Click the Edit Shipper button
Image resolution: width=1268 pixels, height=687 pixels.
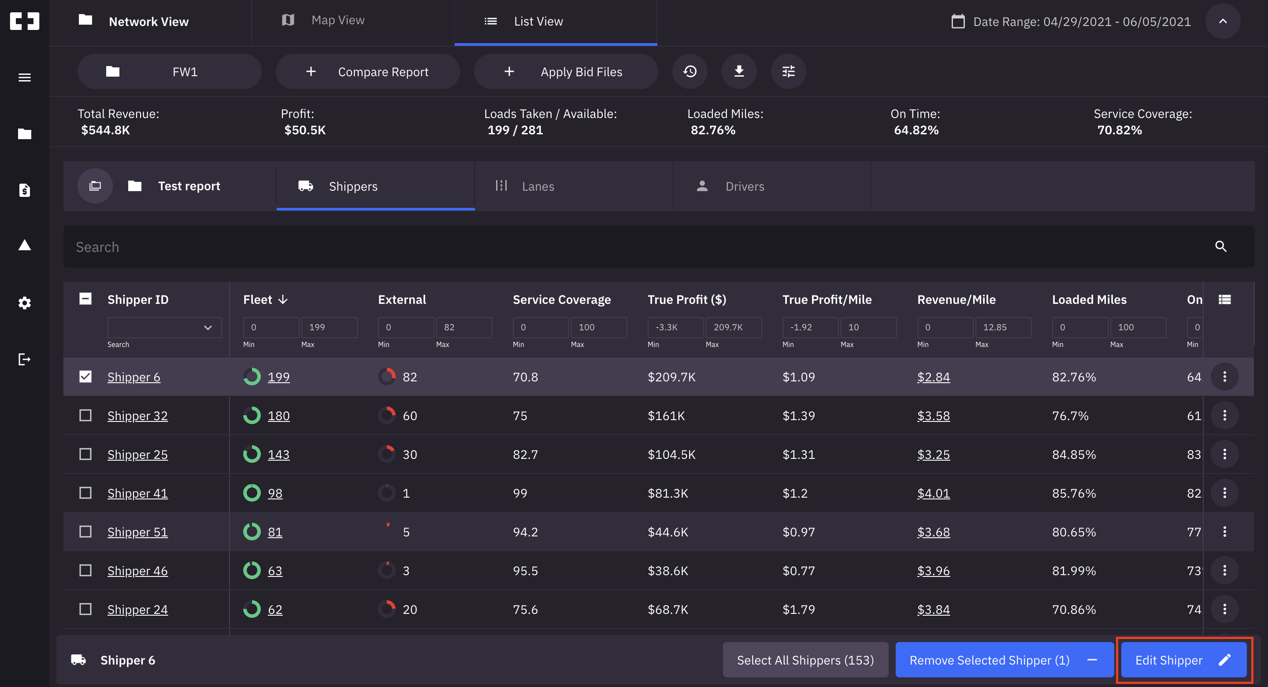pyautogui.click(x=1183, y=660)
